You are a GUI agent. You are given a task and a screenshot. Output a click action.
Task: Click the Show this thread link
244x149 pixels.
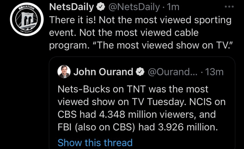95,143
